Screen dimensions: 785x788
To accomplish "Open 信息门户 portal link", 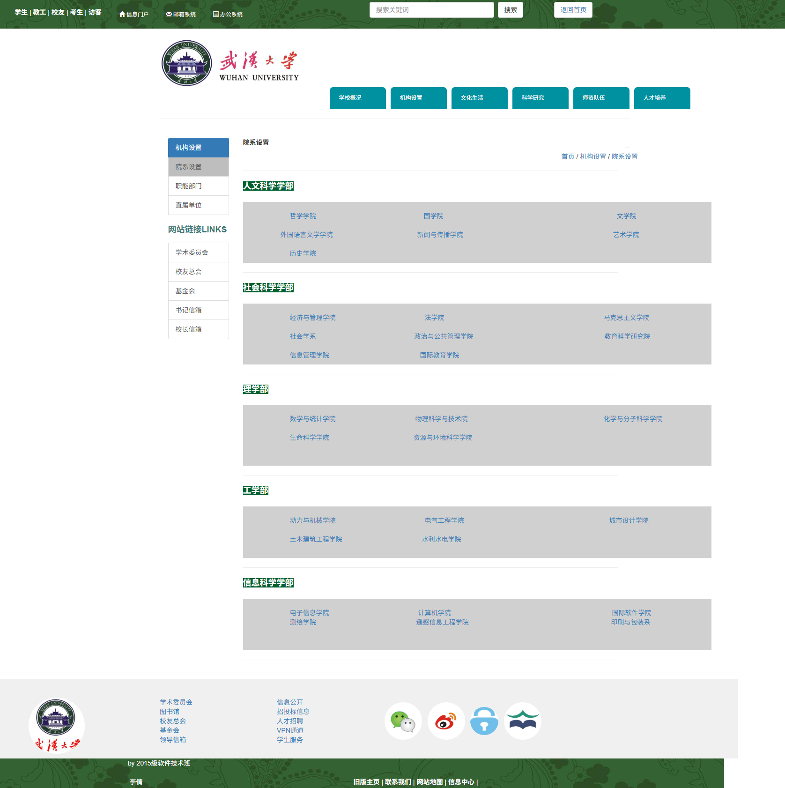I will [134, 14].
